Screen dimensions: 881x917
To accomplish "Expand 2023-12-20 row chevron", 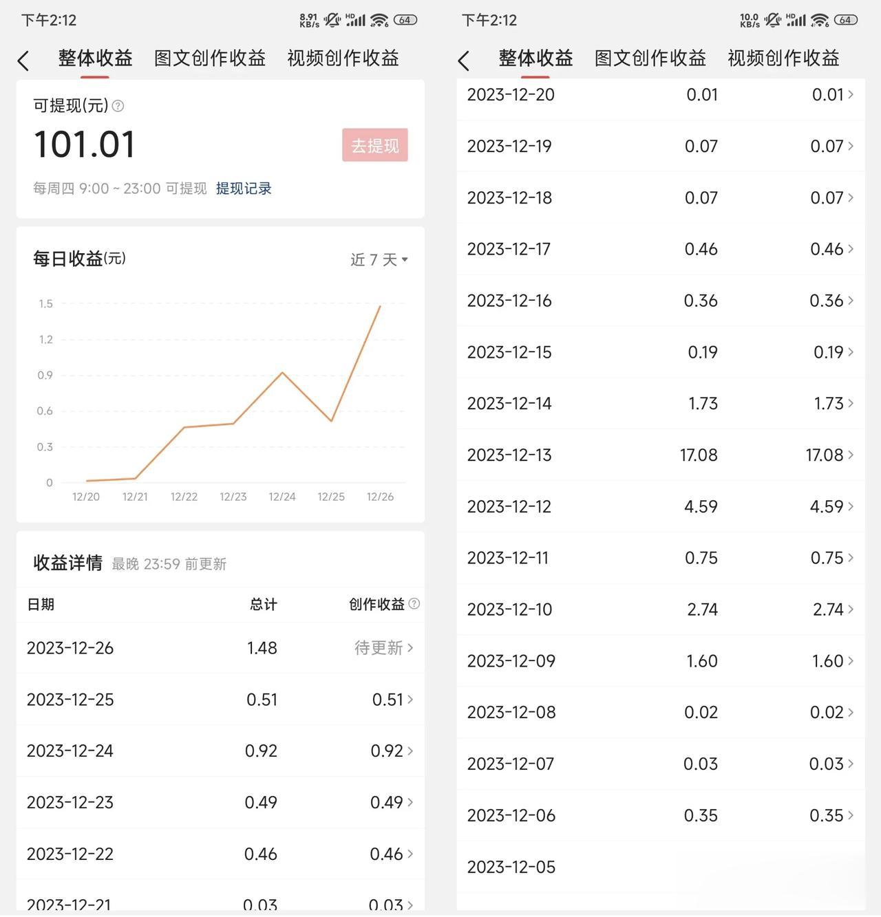I will [851, 94].
